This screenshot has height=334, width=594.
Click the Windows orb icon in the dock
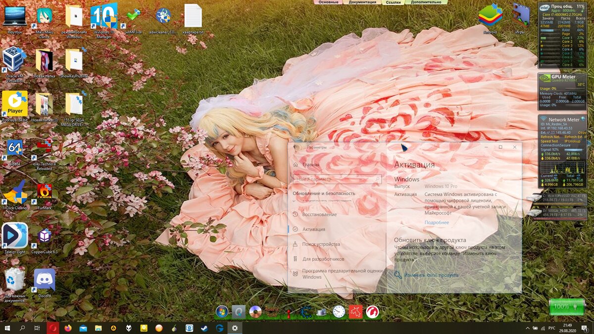pos(222,311)
